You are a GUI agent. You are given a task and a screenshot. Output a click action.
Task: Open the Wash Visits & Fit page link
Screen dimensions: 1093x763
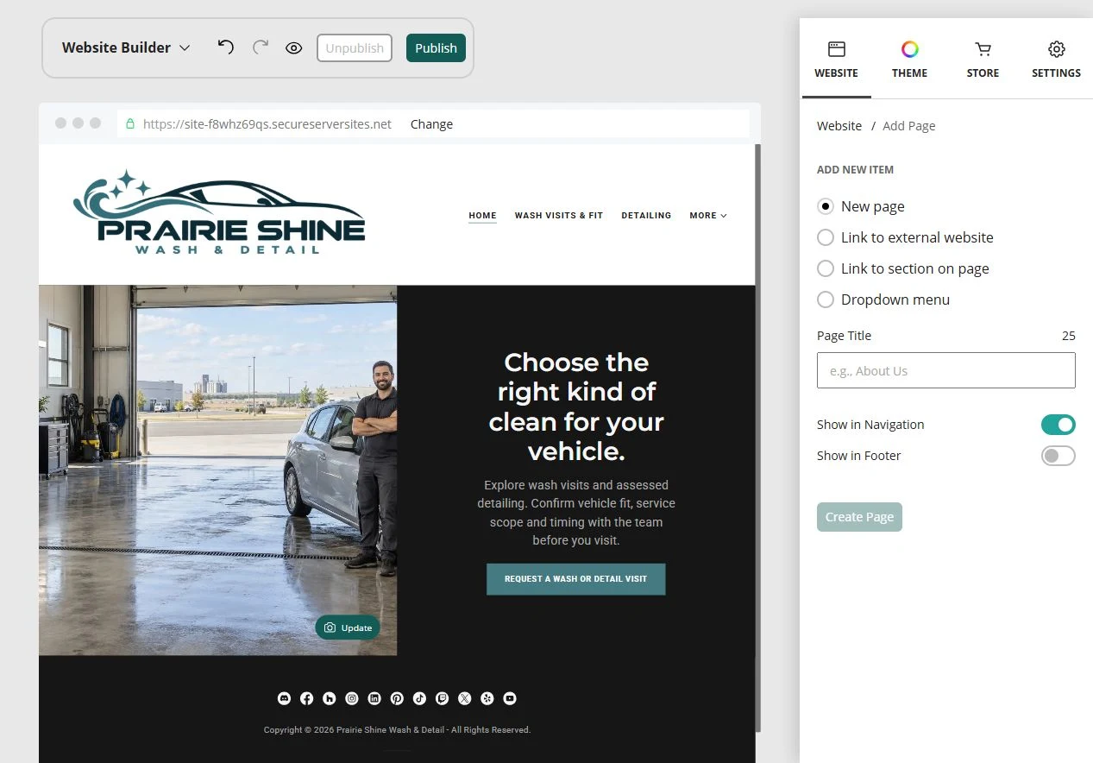tap(559, 216)
